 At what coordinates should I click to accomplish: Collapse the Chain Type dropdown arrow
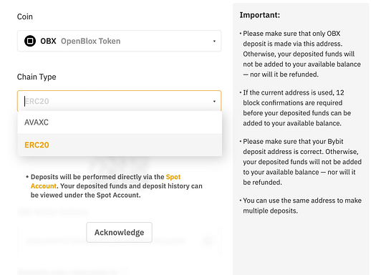tap(214, 101)
